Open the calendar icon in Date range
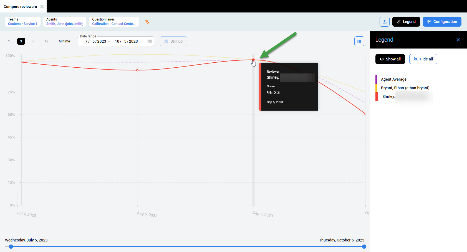Screen dimensions: 467x252 tap(149, 41)
